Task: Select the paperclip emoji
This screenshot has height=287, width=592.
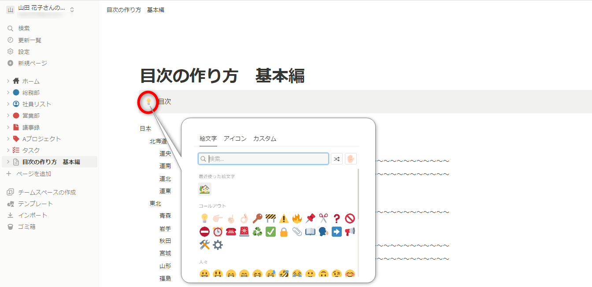Action: tap(297, 231)
